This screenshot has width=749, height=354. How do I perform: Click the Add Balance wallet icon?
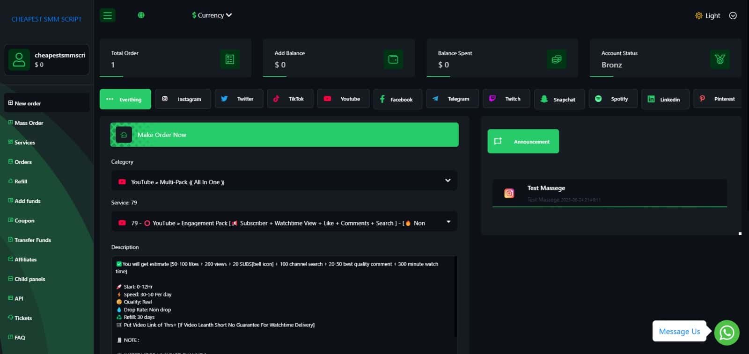[393, 59]
